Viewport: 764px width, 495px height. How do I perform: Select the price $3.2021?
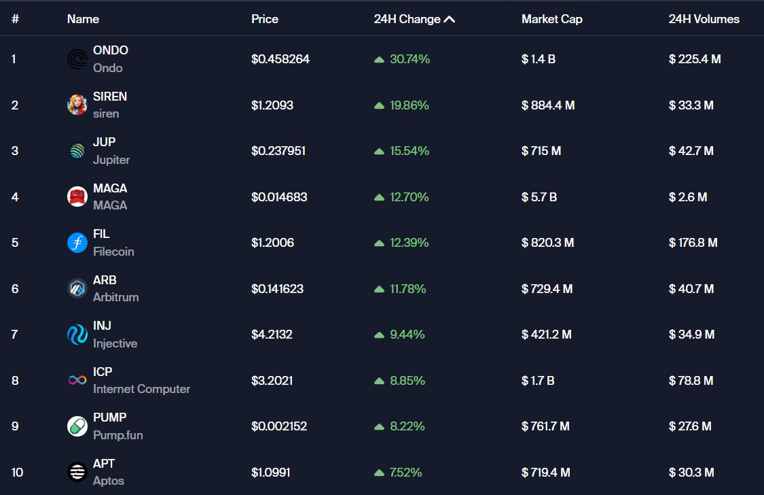[x=272, y=380]
